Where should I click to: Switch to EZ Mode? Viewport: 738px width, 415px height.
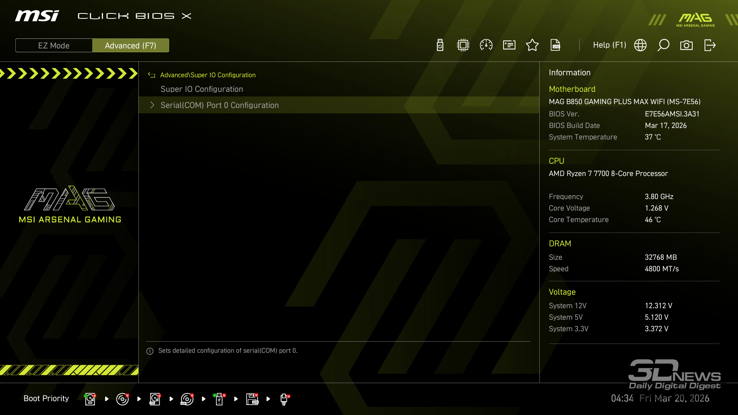[x=54, y=46]
